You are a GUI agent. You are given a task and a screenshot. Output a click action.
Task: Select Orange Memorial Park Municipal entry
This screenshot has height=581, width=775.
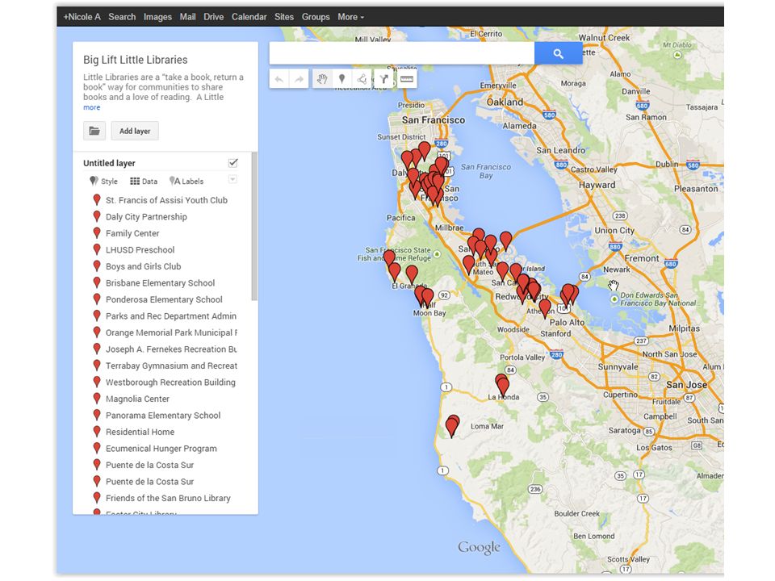171,332
